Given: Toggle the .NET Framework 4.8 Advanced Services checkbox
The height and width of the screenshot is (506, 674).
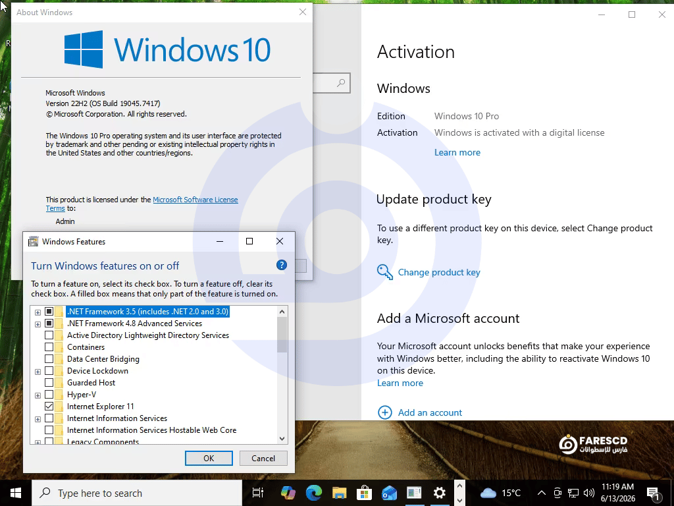Looking at the screenshot, I should point(49,323).
